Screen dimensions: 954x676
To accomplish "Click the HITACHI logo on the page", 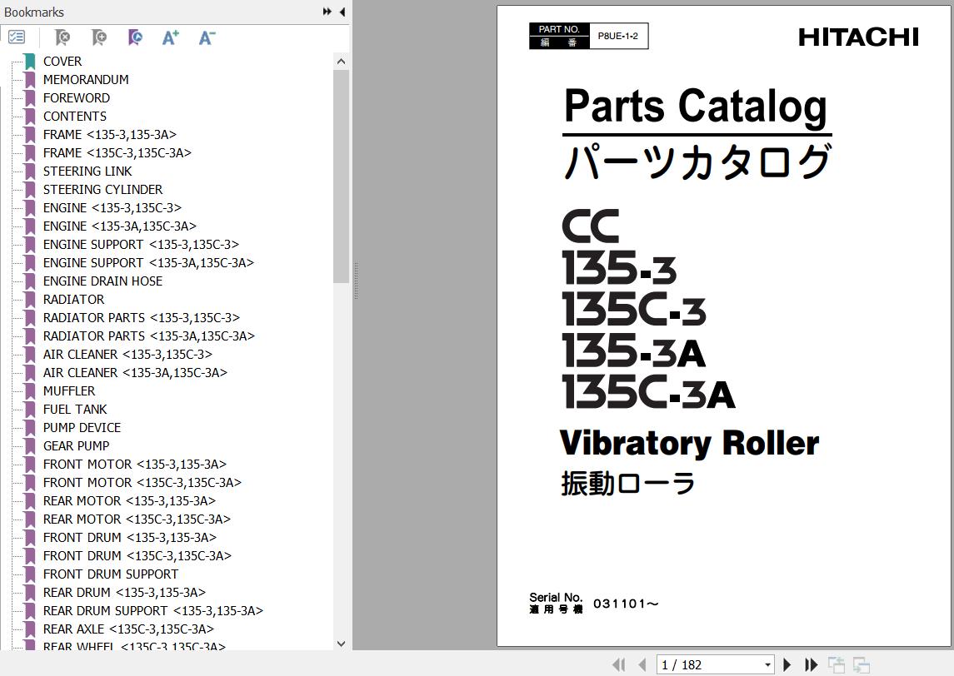I will 858,37.
